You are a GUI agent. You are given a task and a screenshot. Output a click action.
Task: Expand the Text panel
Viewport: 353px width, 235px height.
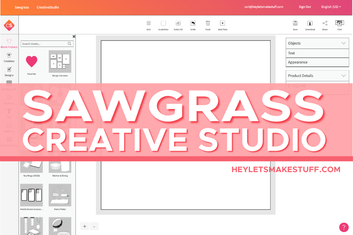click(x=317, y=53)
